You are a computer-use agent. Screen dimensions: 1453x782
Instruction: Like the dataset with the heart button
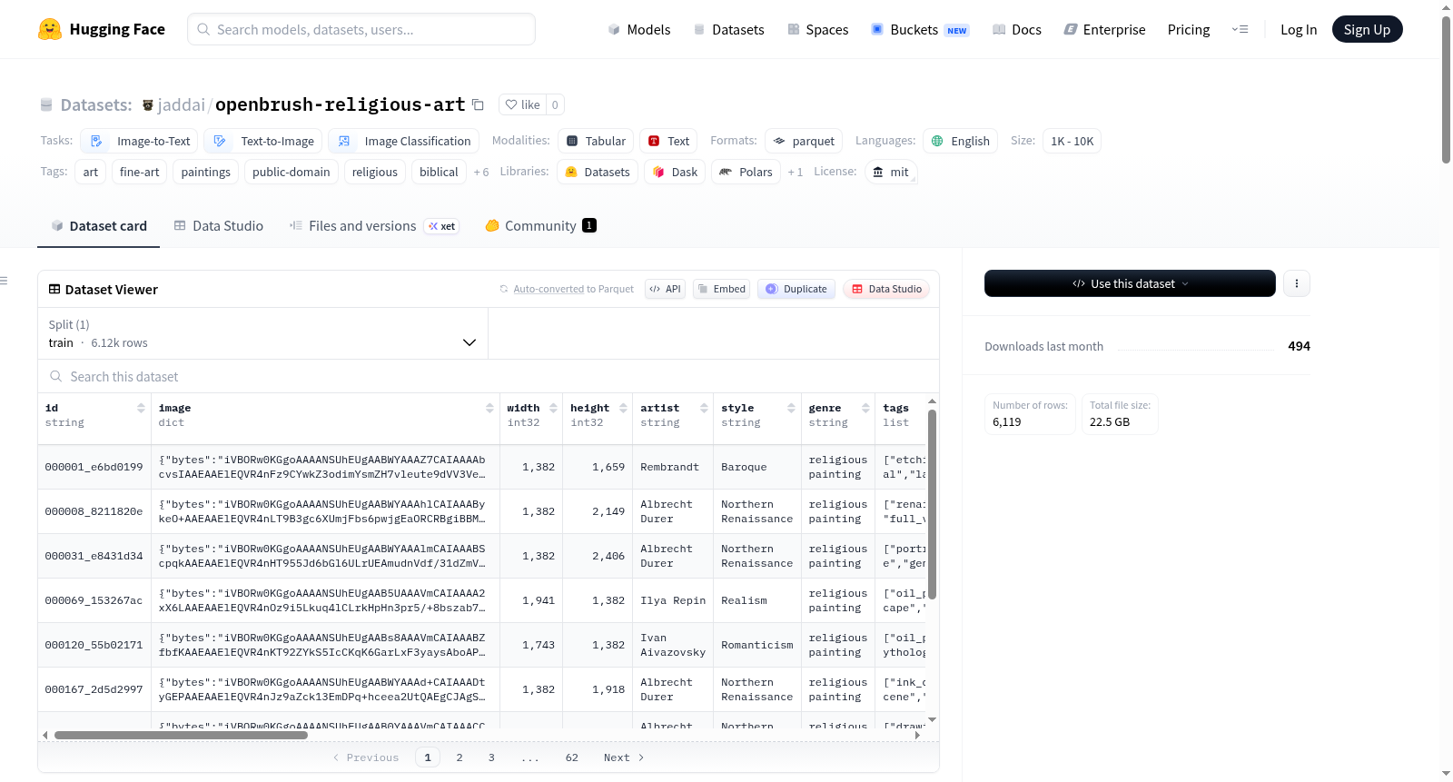pos(522,104)
